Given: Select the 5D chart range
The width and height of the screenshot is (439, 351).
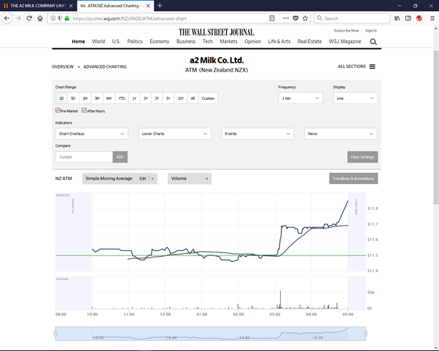Looking at the screenshot, I should (x=73, y=99).
